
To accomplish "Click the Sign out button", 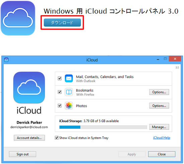I will 22,154.
